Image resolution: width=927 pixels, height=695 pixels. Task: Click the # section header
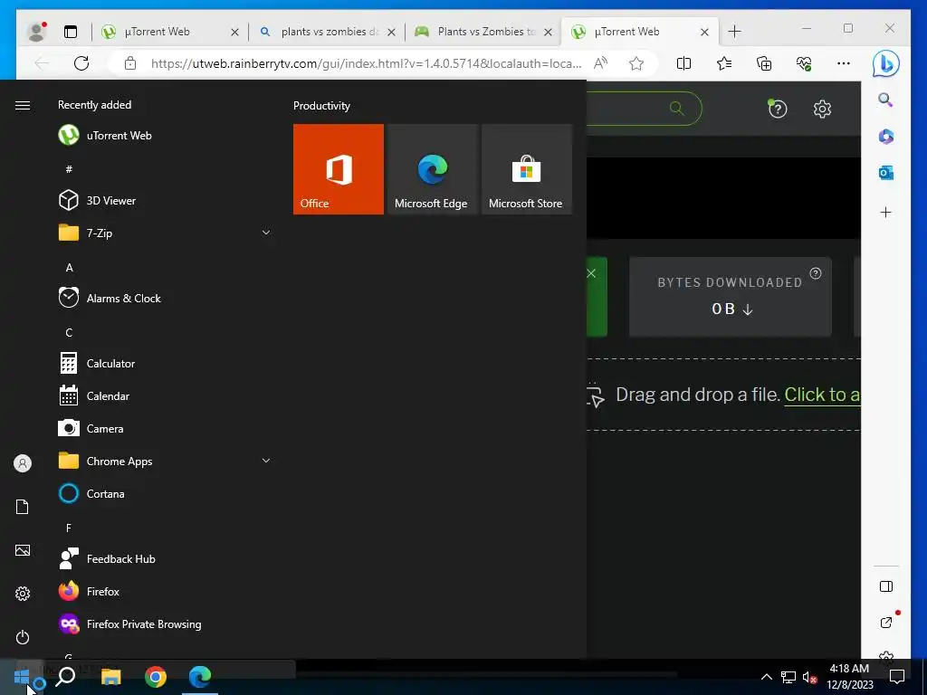[x=69, y=169]
